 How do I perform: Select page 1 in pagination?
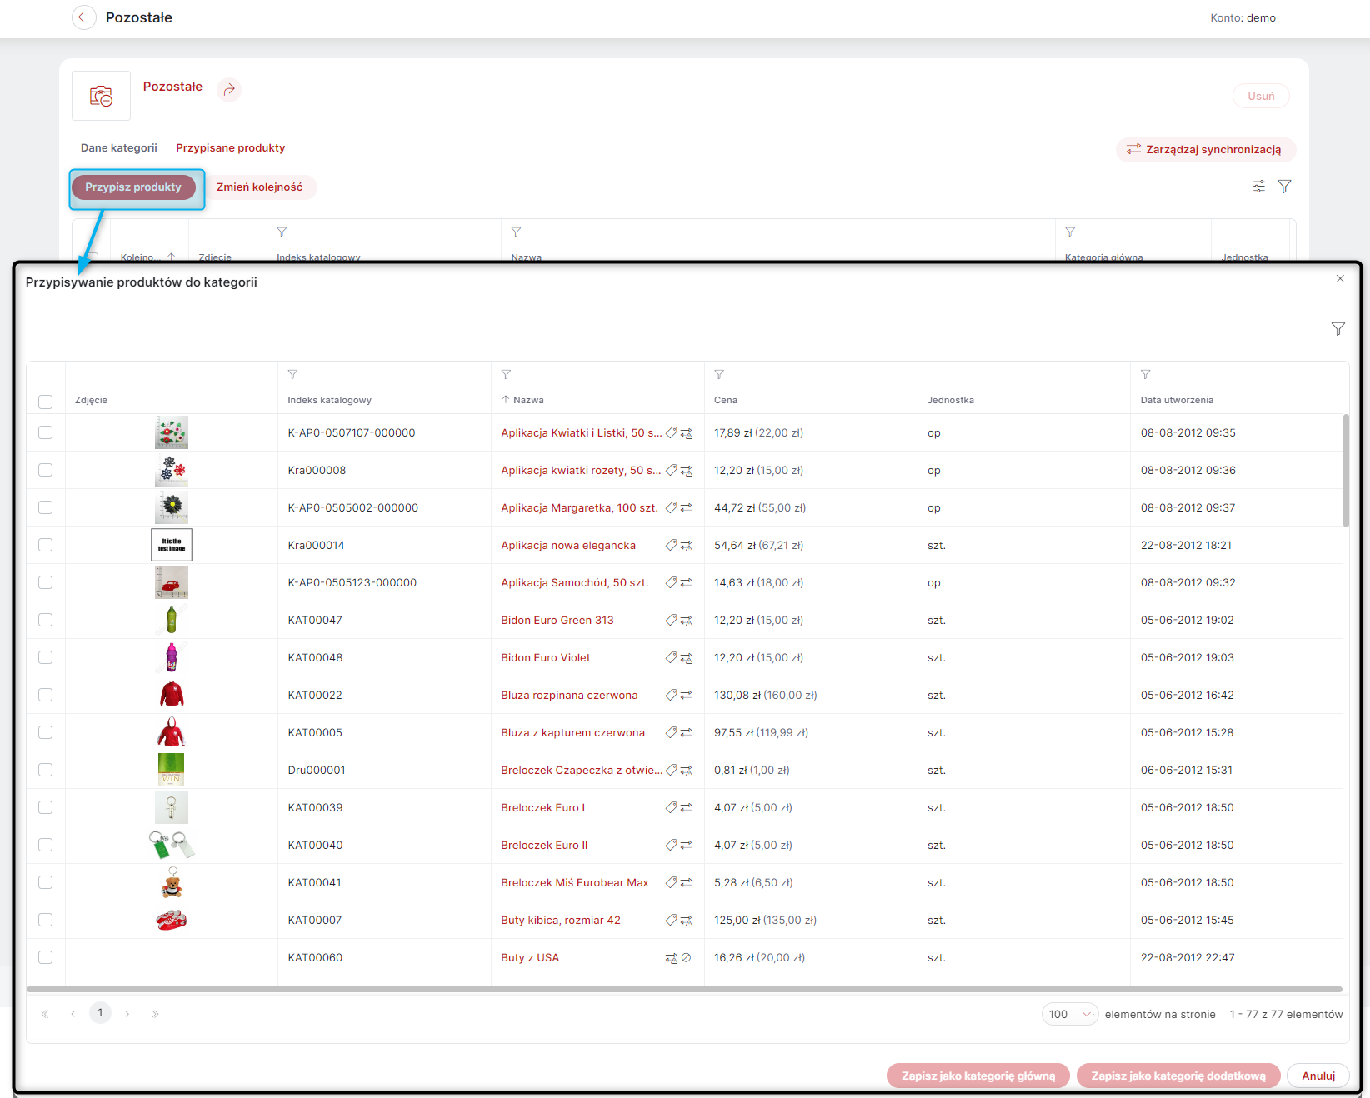tap(100, 1013)
